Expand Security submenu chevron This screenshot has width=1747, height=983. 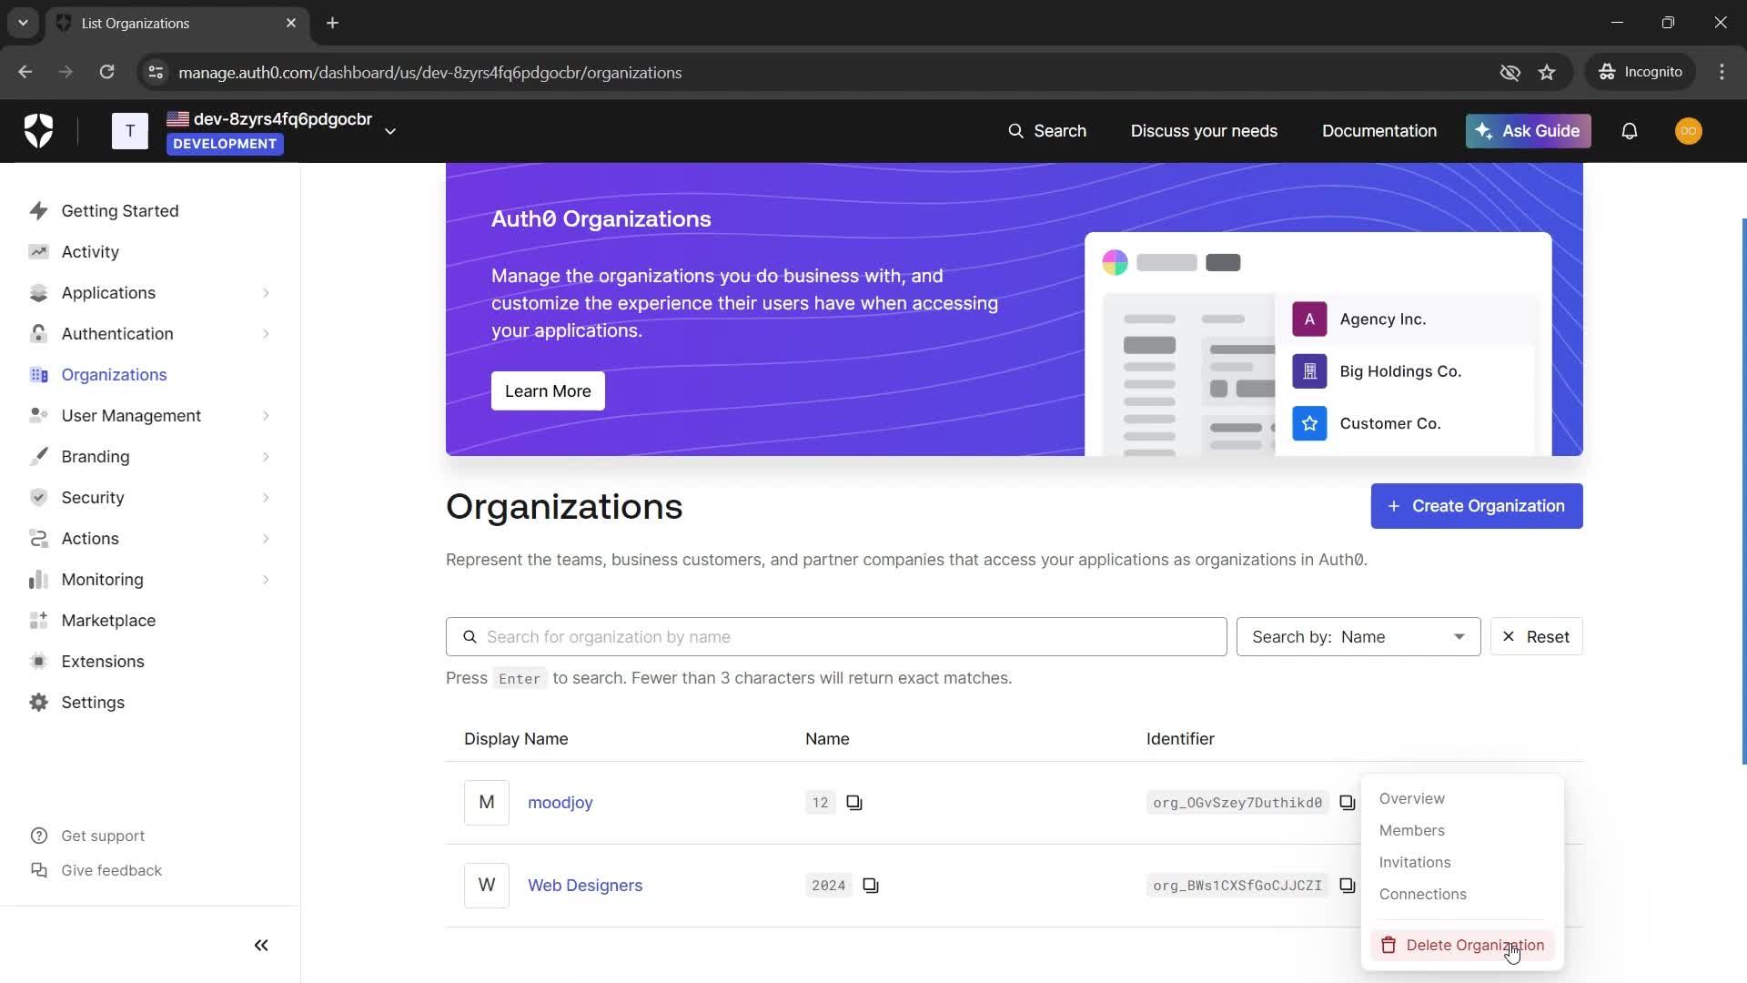point(266,498)
